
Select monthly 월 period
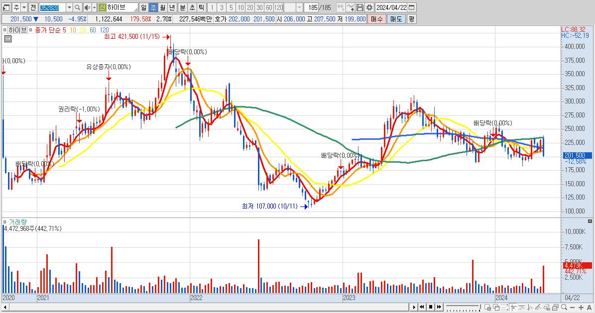coord(162,7)
